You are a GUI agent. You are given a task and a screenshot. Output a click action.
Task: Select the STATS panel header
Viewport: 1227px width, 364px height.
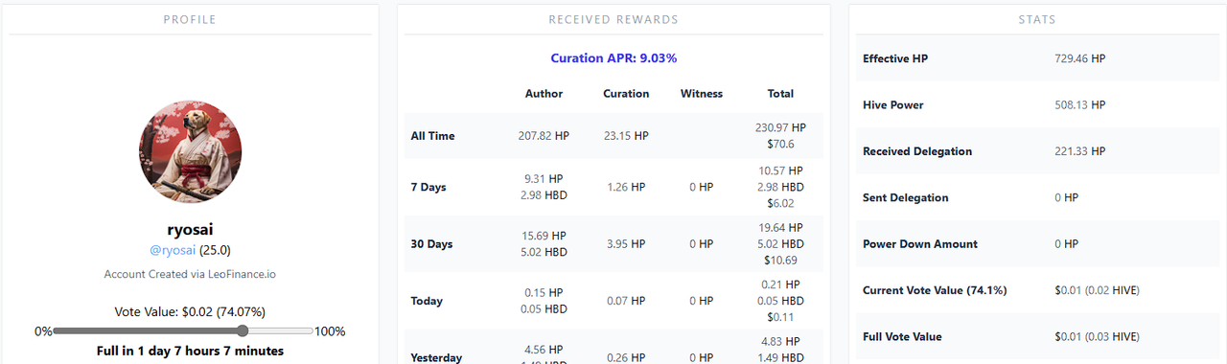1038,19
